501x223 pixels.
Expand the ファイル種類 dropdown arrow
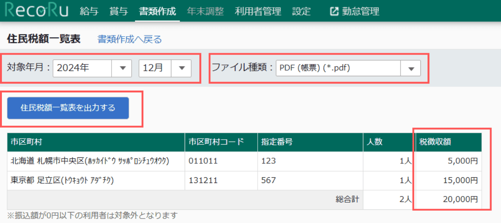coord(411,68)
